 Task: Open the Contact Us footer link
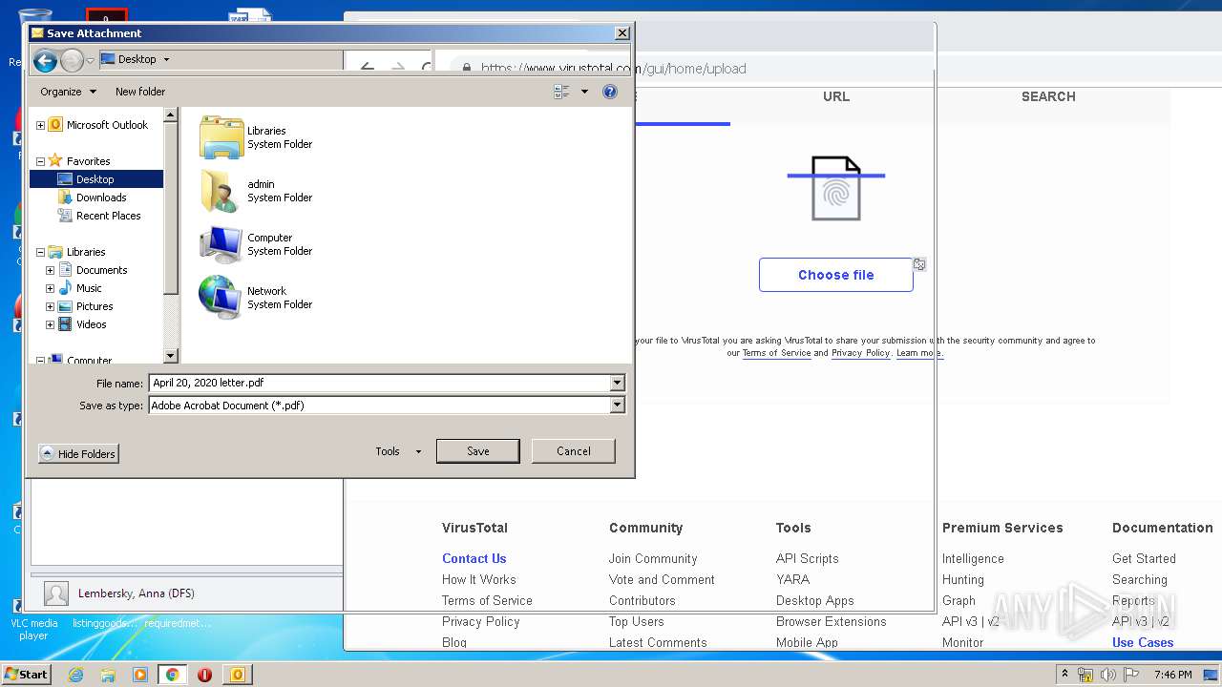tap(474, 559)
